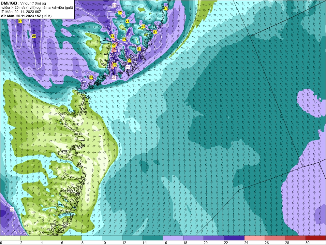Select the 2–4 m/s light green legend swatch

pyautogui.click(x=31, y=238)
